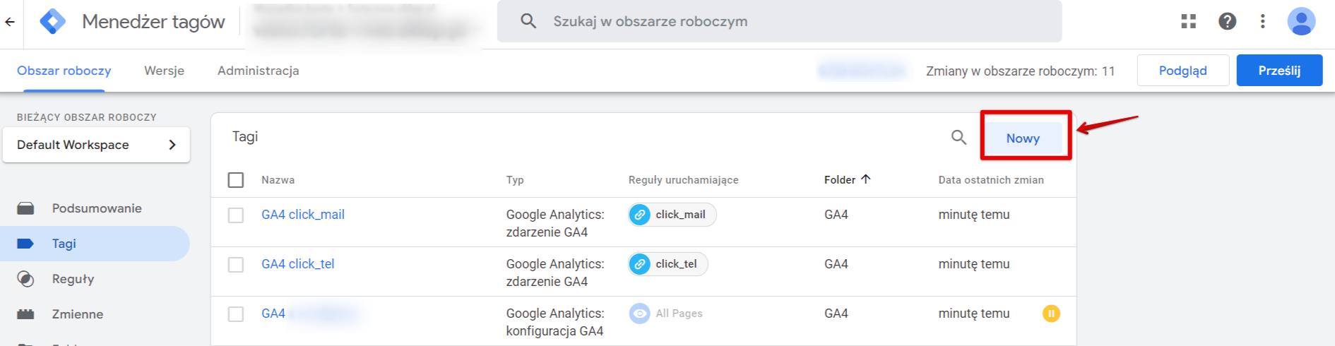Click the Tag Manager logo icon
Viewport: 1335px width, 346px height.
53,22
